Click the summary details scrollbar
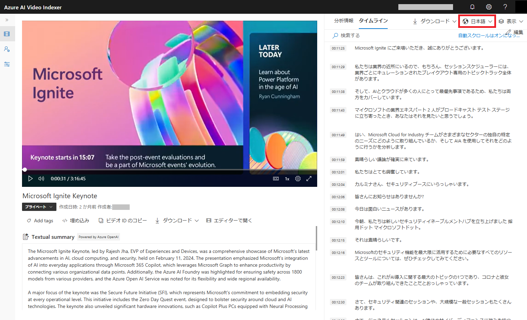This screenshot has width=527, height=320. [316, 238]
